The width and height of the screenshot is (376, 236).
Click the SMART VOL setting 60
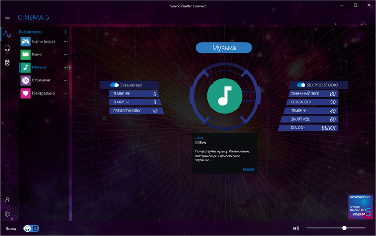point(309,119)
